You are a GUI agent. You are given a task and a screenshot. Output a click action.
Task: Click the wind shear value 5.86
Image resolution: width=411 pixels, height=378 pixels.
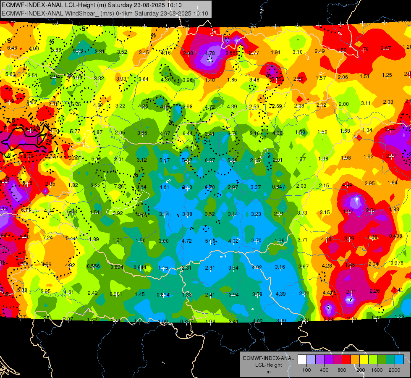coord(56,50)
